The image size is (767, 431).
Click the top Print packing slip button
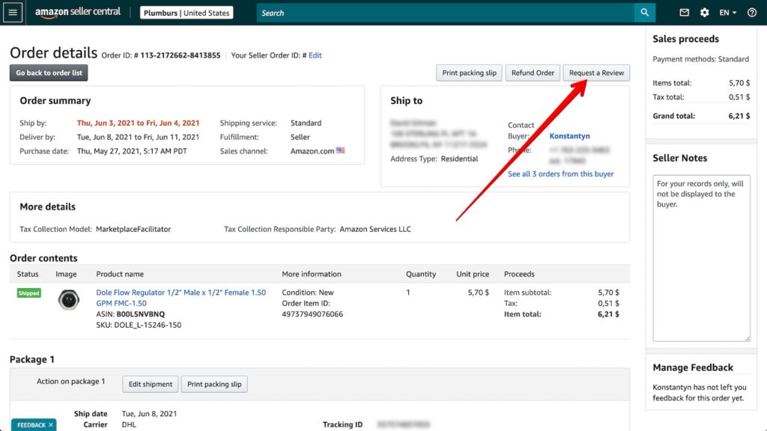click(x=469, y=73)
